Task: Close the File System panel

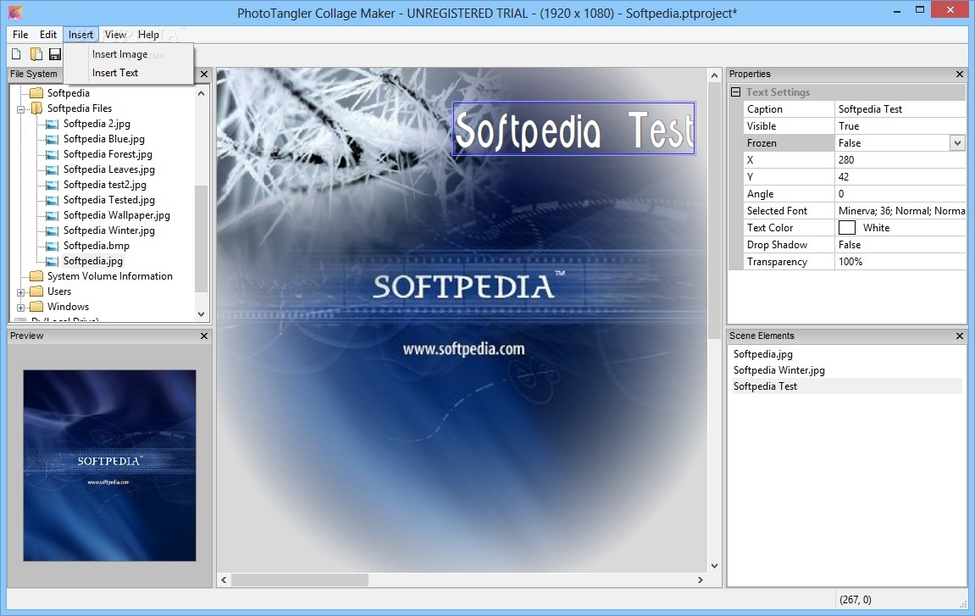Action: click(204, 74)
